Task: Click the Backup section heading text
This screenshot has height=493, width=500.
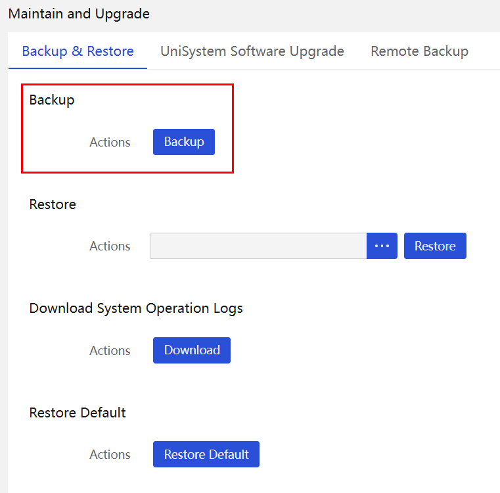Action: click(52, 100)
